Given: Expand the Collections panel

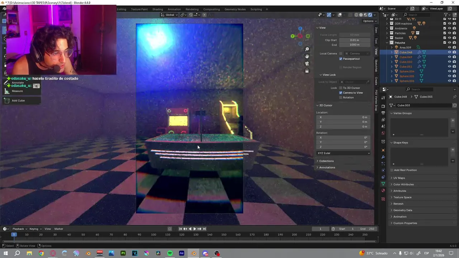Looking at the screenshot, I should 326,161.
